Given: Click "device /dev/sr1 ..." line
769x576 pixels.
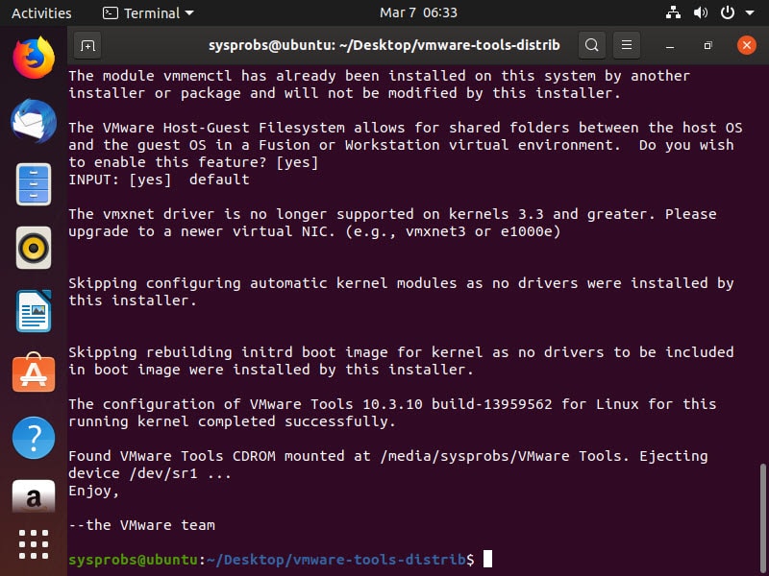Looking at the screenshot, I should [150, 473].
